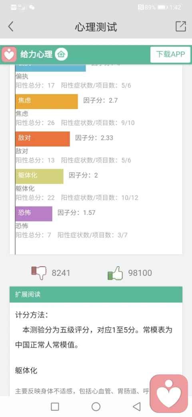The height and width of the screenshot is (417, 192).
Task: Select the 敌对 red-orange bar
Action: tap(43, 139)
